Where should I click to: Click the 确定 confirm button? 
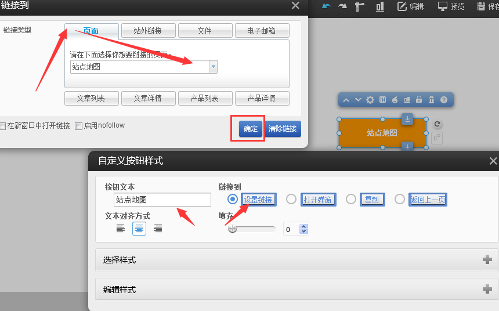click(251, 129)
